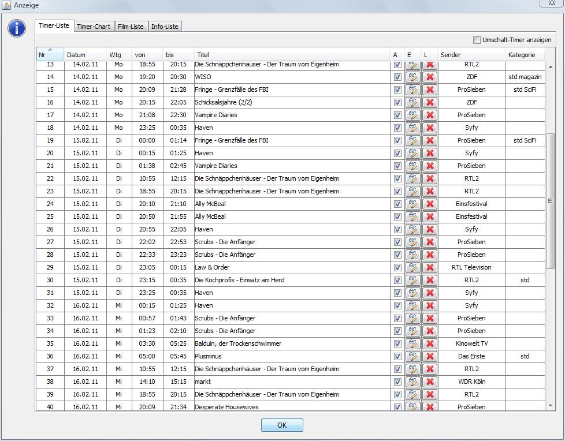Enable Umschalt-Timer anzeigen checkbox

coord(477,40)
